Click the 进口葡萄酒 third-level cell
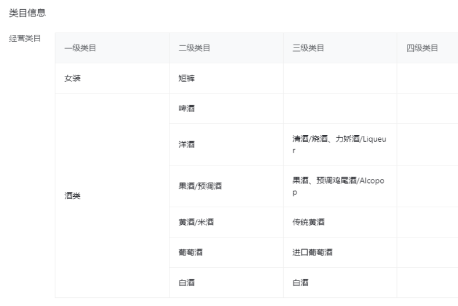The height and width of the screenshot is (306, 458). tap(312, 253)
